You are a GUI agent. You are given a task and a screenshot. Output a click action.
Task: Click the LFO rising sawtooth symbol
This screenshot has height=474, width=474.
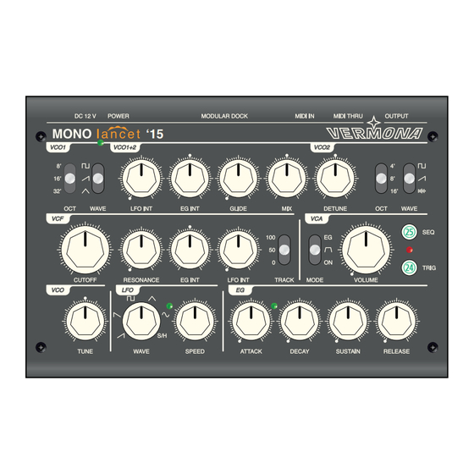(x=121, y=335)
